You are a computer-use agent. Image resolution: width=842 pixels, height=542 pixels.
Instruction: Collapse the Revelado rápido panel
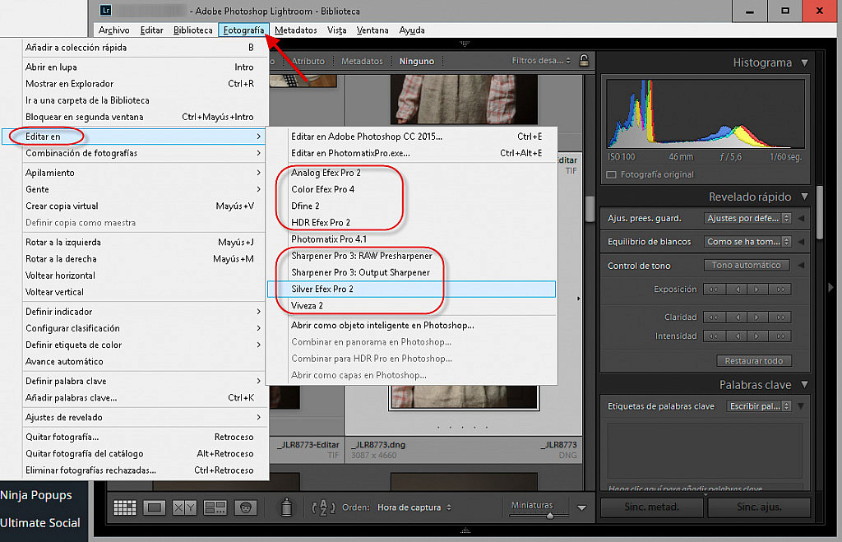pyautogui.click(x=804, y=197)
